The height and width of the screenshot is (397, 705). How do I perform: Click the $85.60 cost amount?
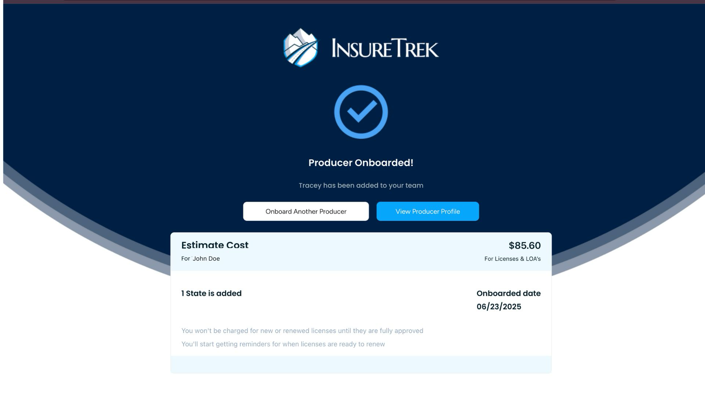(524, 246)
